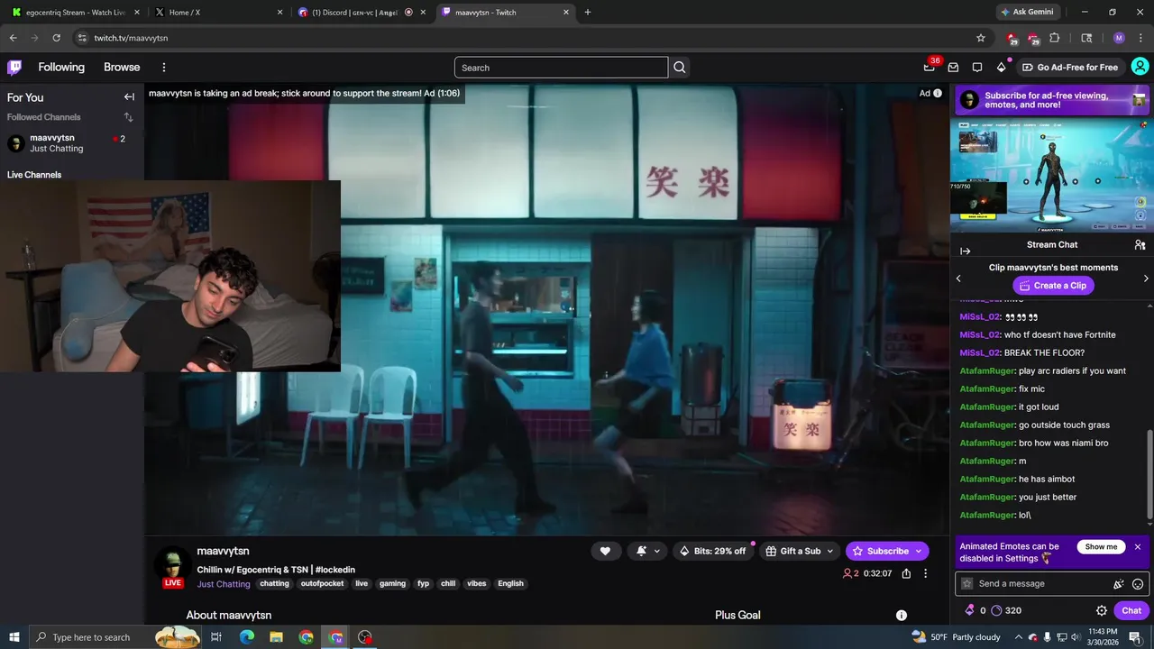Open the three-dot menu beside Browse
1154x649 pixels.
tap(164, 68)
